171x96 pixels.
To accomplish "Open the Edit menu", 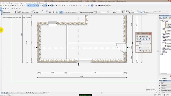I will coord(3,3).
